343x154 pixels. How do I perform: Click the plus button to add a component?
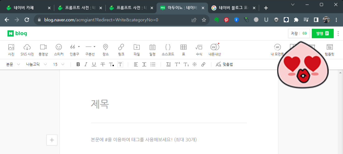click(52, 140)
